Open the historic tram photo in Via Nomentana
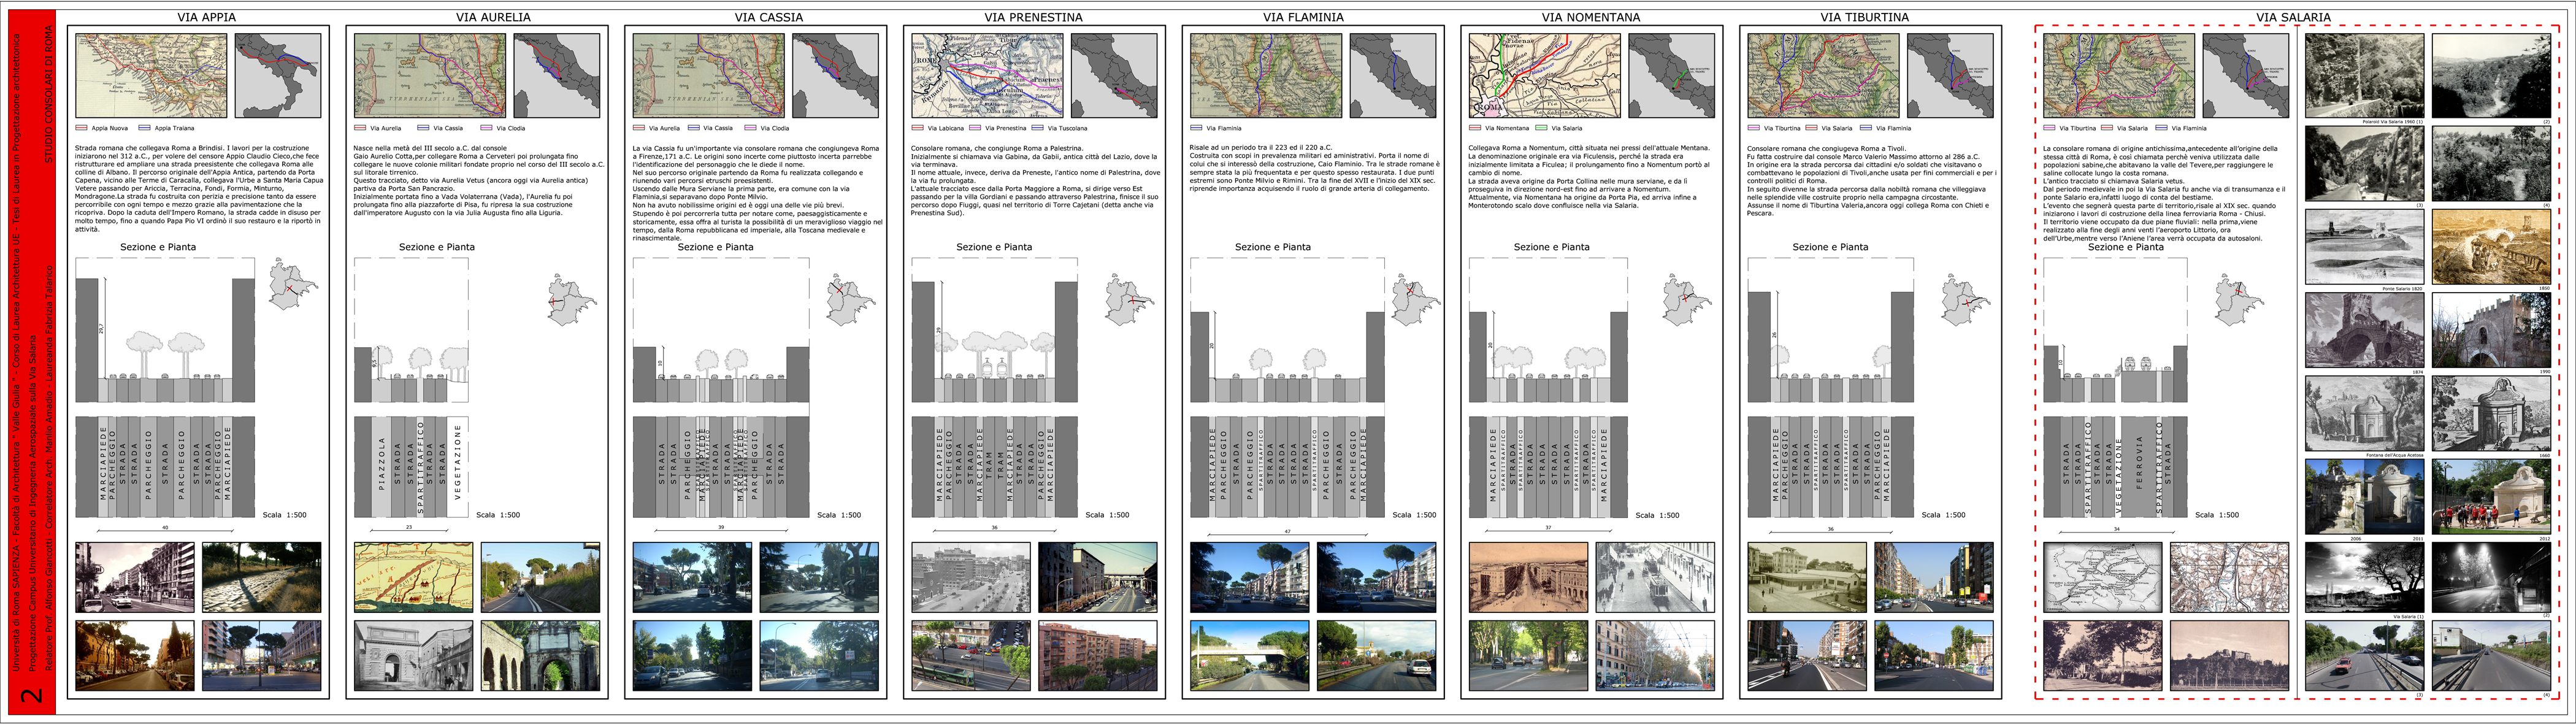 [x=1655, y=577]
